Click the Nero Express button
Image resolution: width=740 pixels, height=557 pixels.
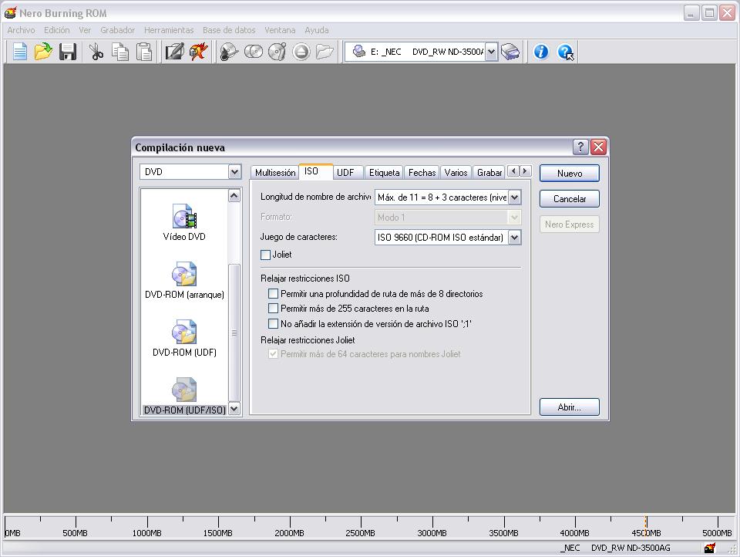click(570, 224)
